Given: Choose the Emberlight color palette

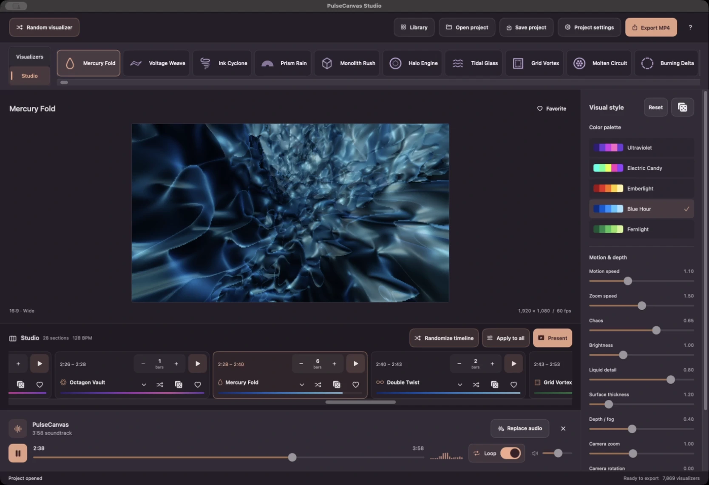Looking at the screenshot, I should [641, 188].
